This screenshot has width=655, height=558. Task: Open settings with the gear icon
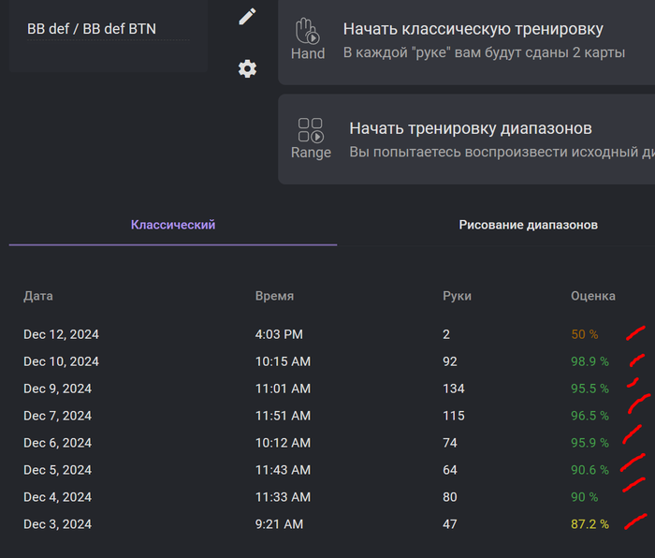(247, 68)
